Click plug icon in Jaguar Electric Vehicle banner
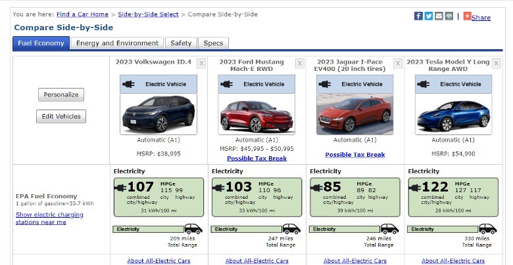This screenshot has width=513, height=265. [325, 84]
